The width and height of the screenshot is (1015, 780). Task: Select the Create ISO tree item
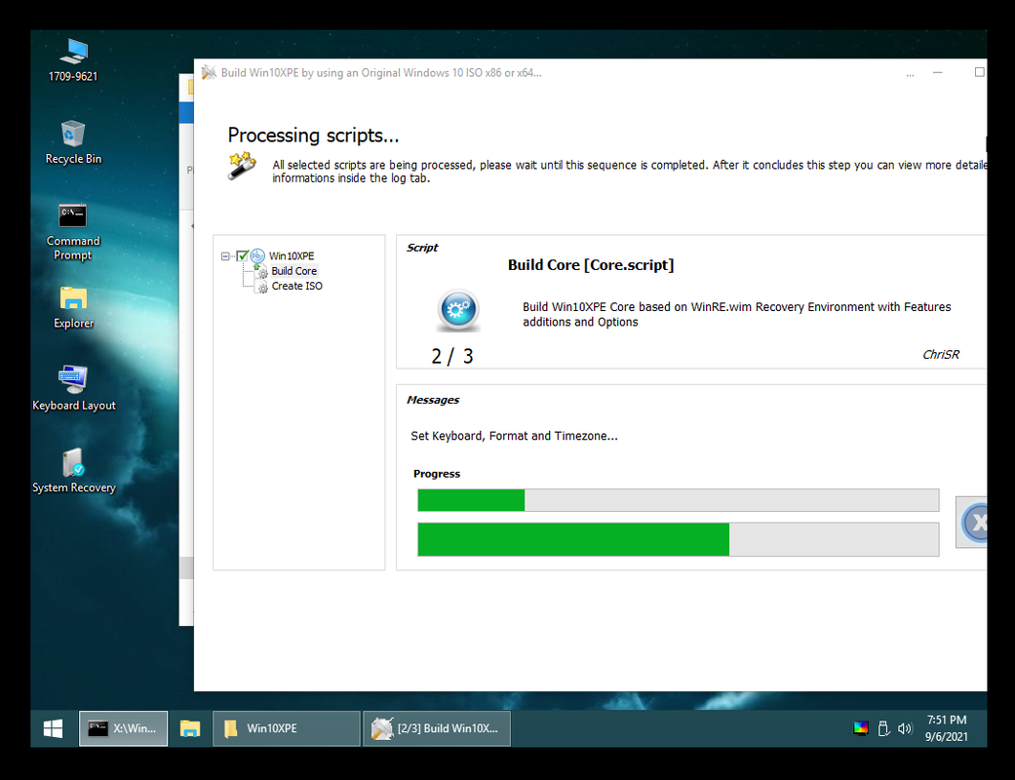[x=296, y=286]
